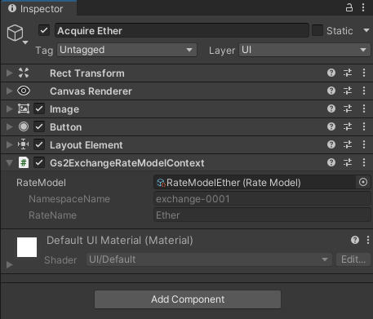373x319 pixels.
Task: Open Rect Transform more options menu
Action: tap(364, 73)
